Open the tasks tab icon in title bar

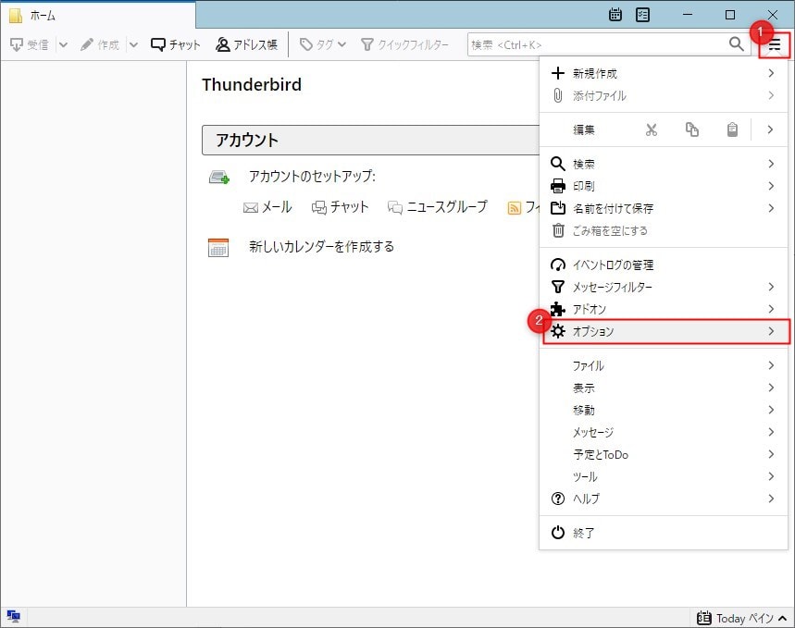tap(642, 15)
